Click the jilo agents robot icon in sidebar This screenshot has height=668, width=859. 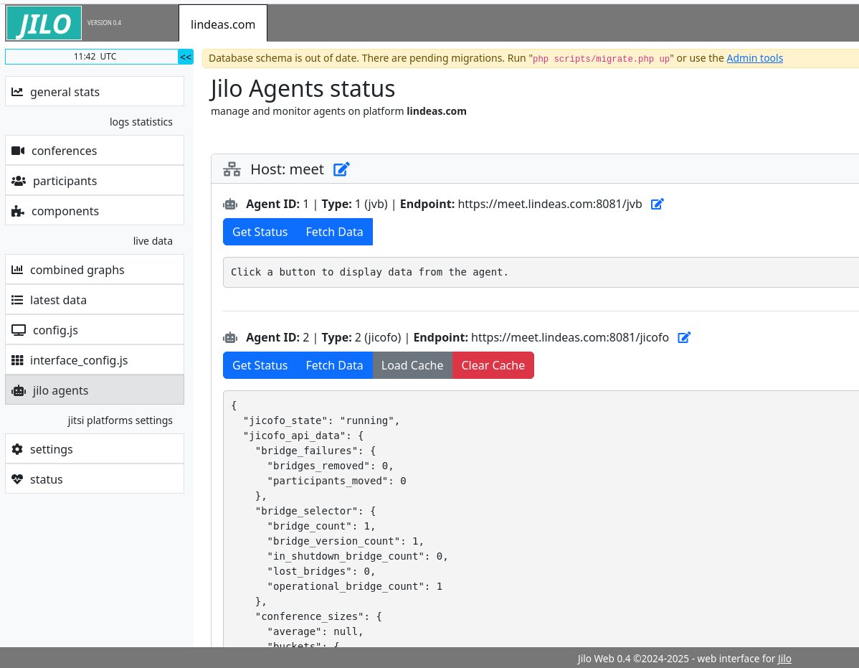(19, 391)
